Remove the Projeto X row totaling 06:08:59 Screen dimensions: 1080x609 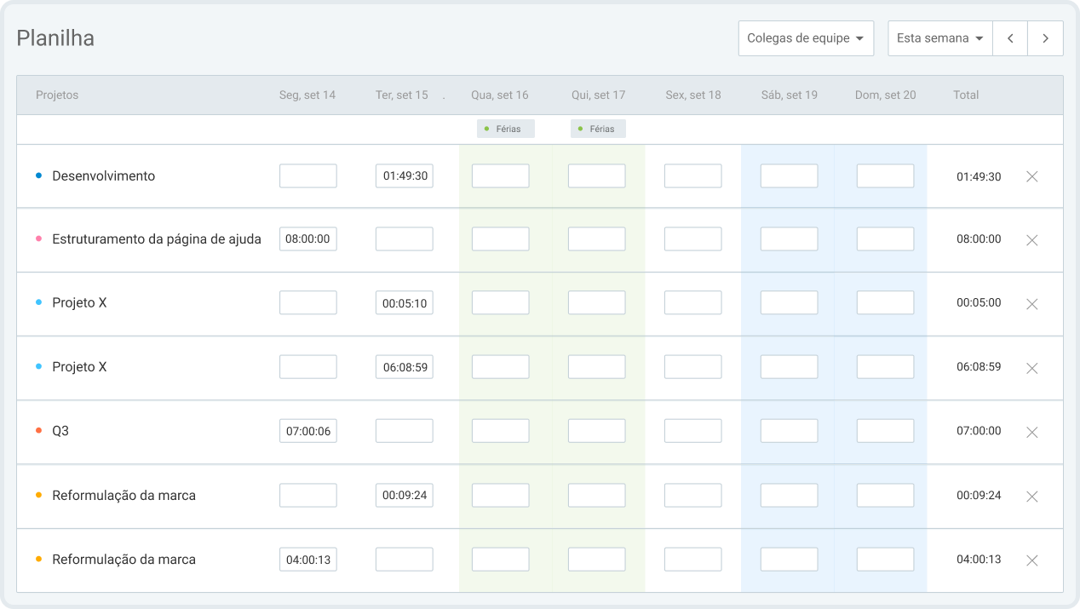click(1031, 368)
